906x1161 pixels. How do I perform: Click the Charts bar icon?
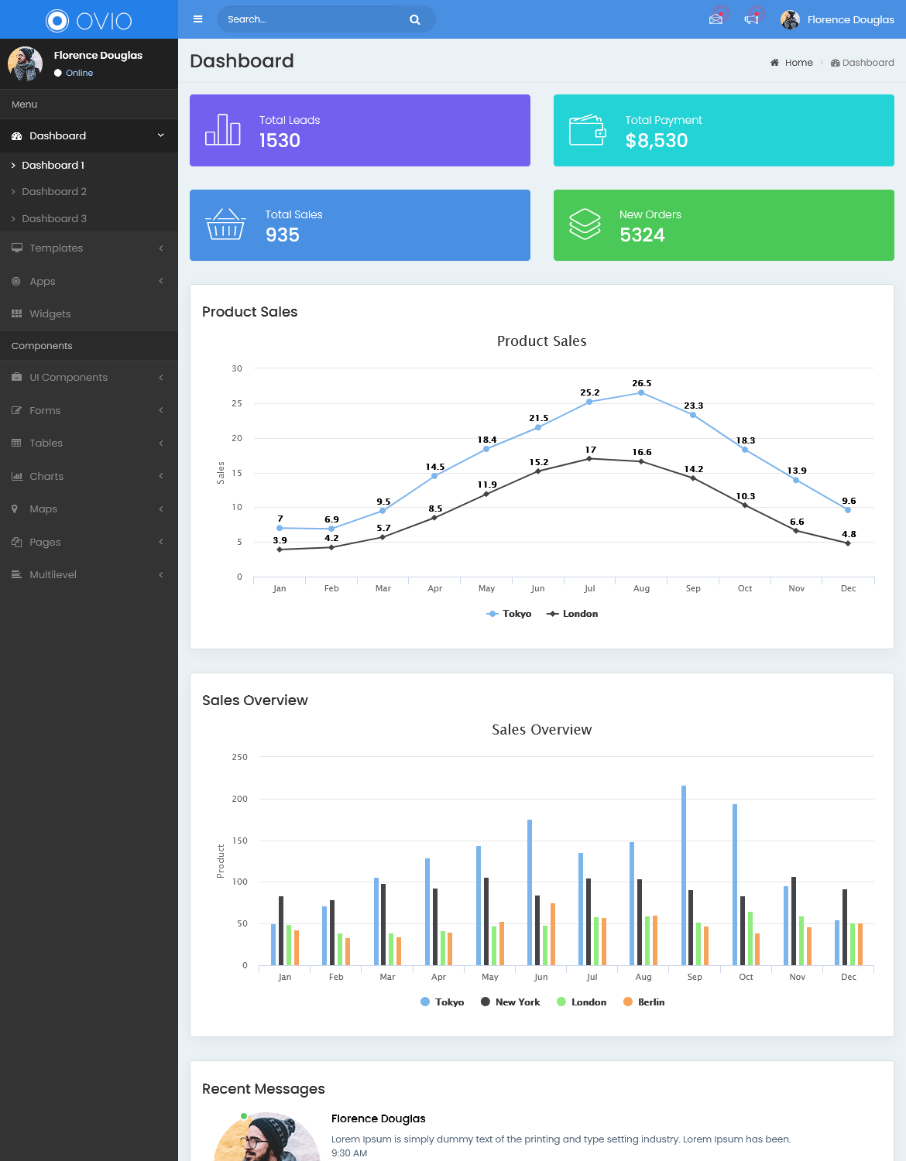click(17, 476)
